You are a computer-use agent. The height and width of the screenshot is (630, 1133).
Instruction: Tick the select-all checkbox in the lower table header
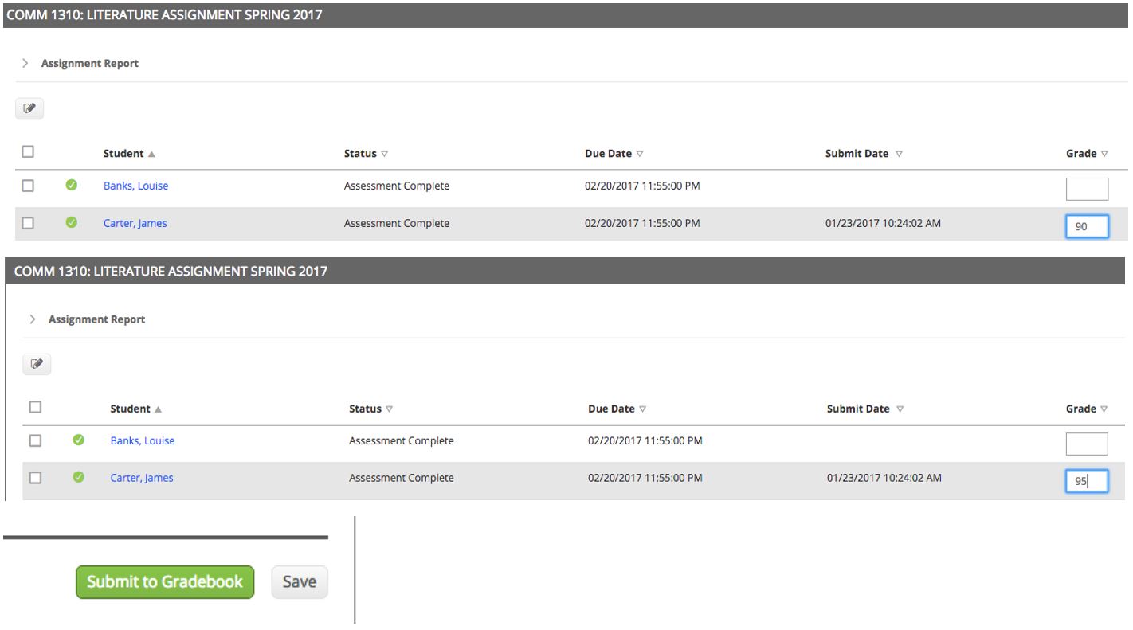[x=35, y=407]
